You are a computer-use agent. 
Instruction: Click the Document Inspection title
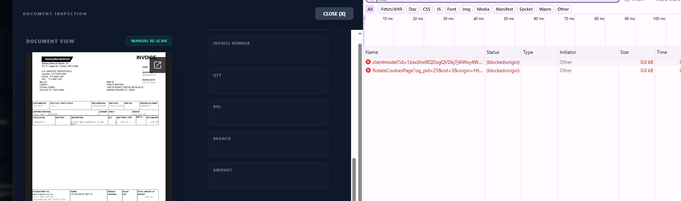(x=55, y=14)
